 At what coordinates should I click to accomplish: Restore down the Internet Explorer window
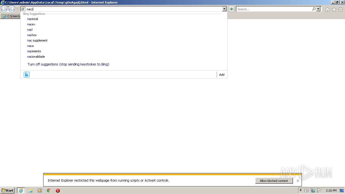click(337, 2)
